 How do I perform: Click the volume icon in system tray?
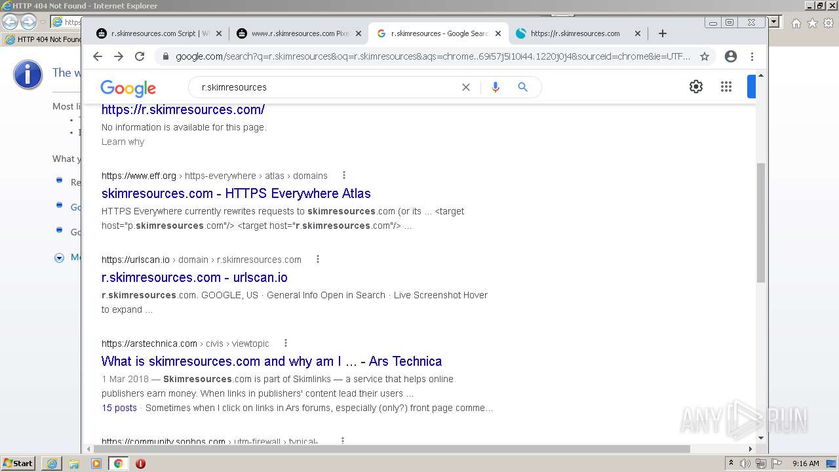coord(745,463)
